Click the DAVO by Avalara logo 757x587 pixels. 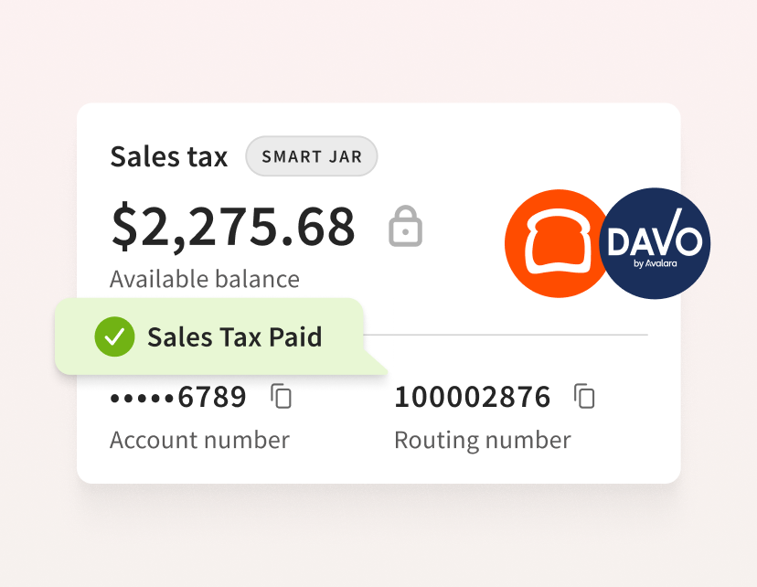tap(655, 243)
